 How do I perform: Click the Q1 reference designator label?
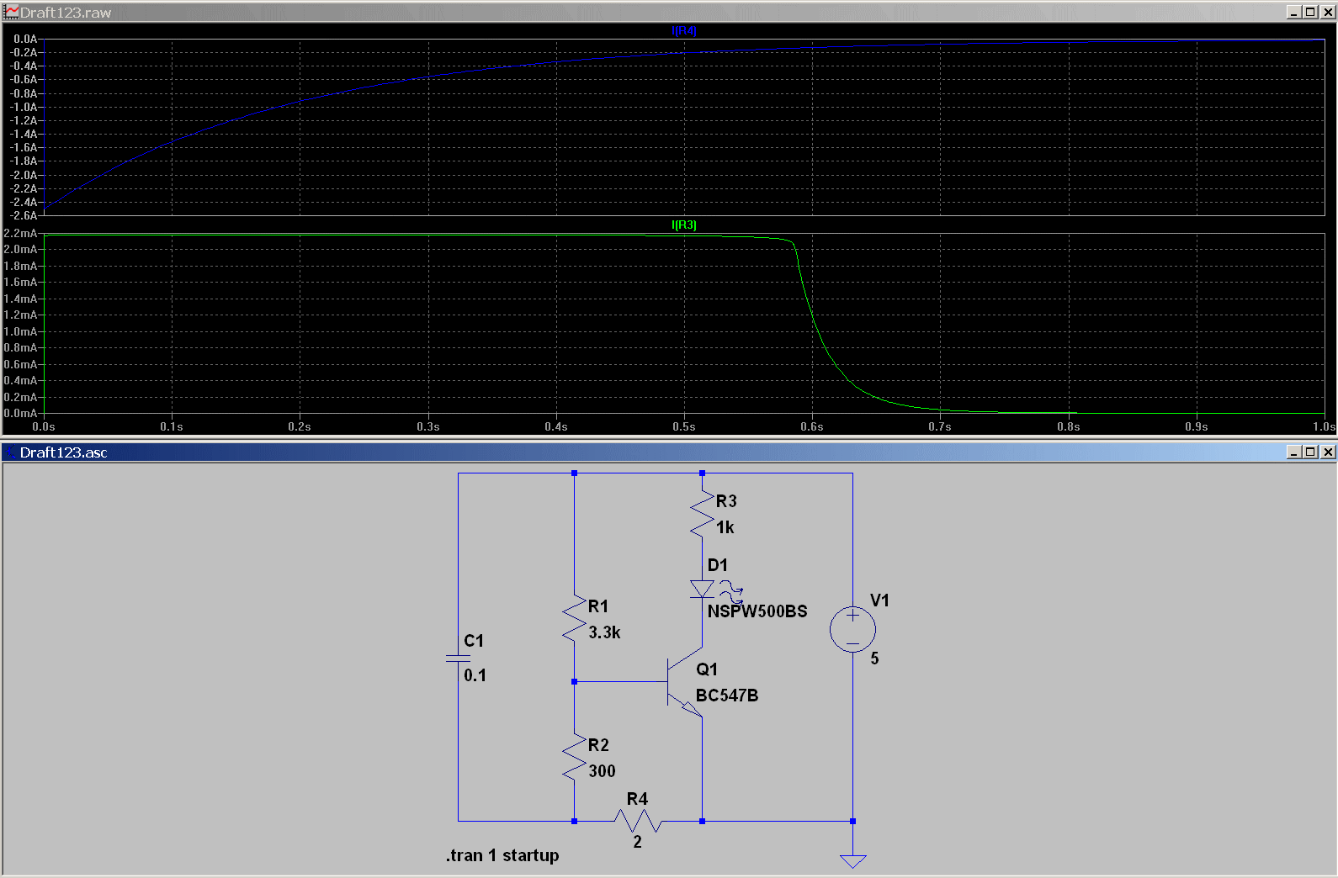tap(707, 669)
